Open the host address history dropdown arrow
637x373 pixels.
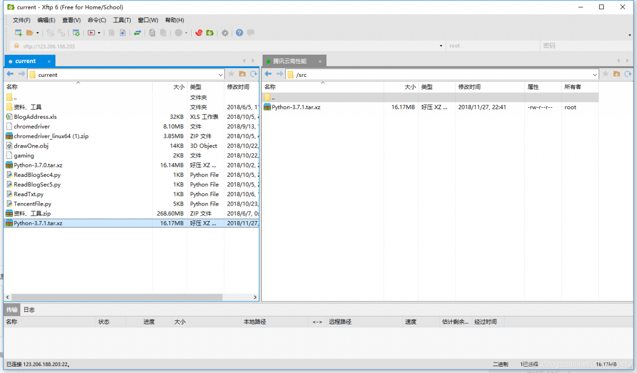(x=441, y=46)
